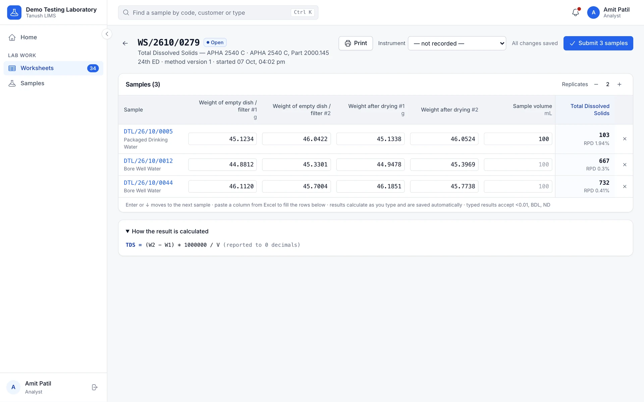Click sample volume field for DTL/26/10/0012
This screenshot has height=402, width=644.
click(518, 165)
